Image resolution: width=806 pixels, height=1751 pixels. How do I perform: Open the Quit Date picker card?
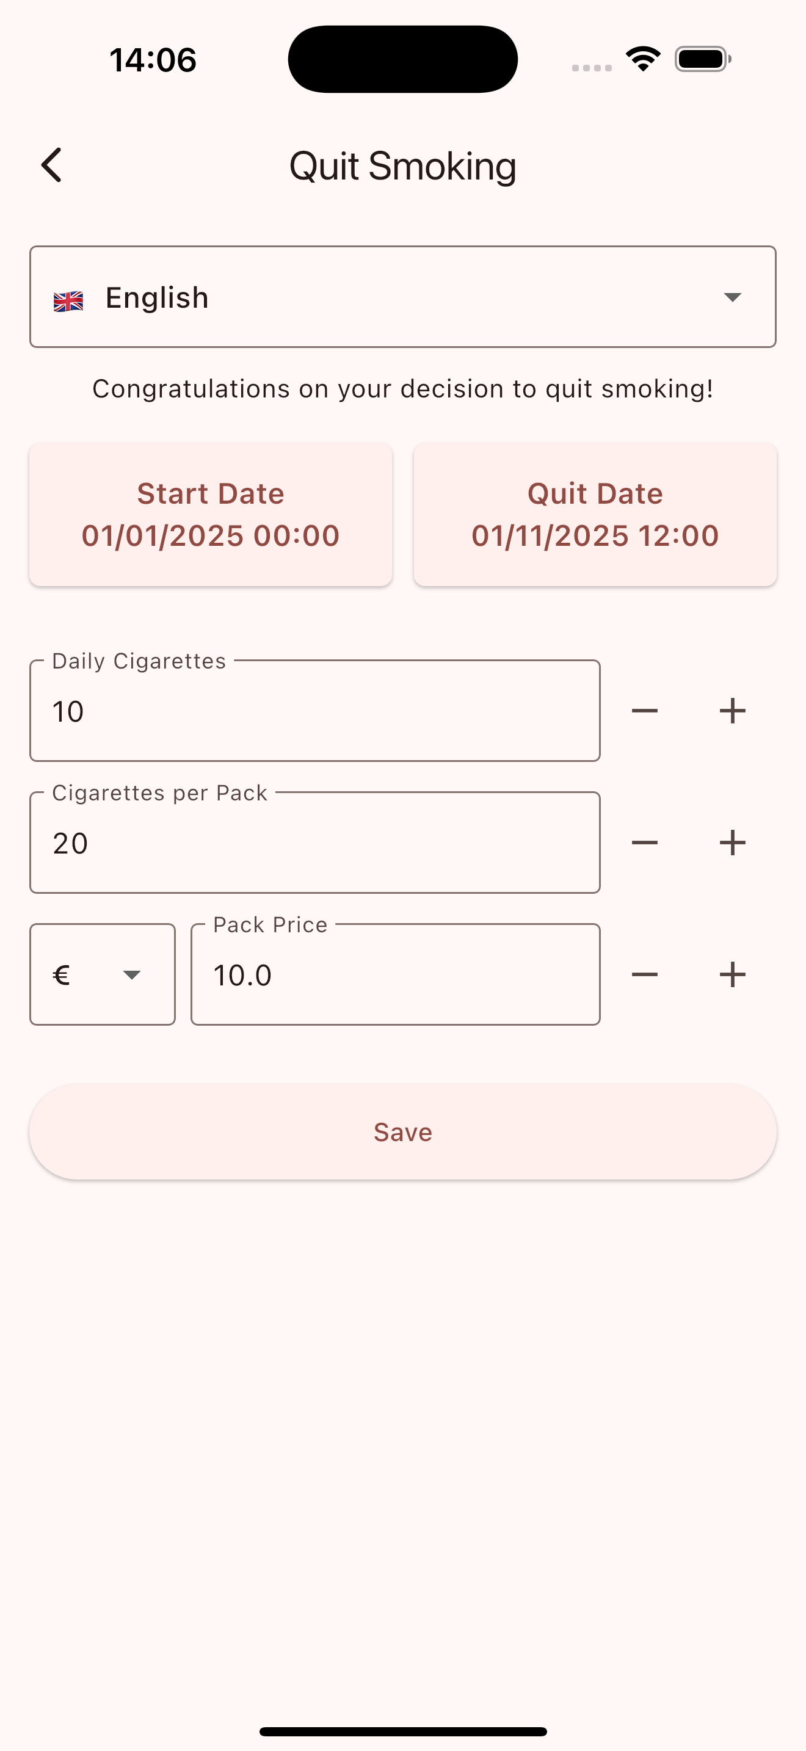595,515
